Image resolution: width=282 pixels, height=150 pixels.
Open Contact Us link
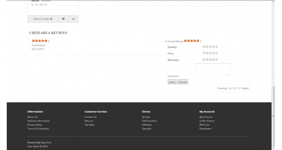click(91, 117)
